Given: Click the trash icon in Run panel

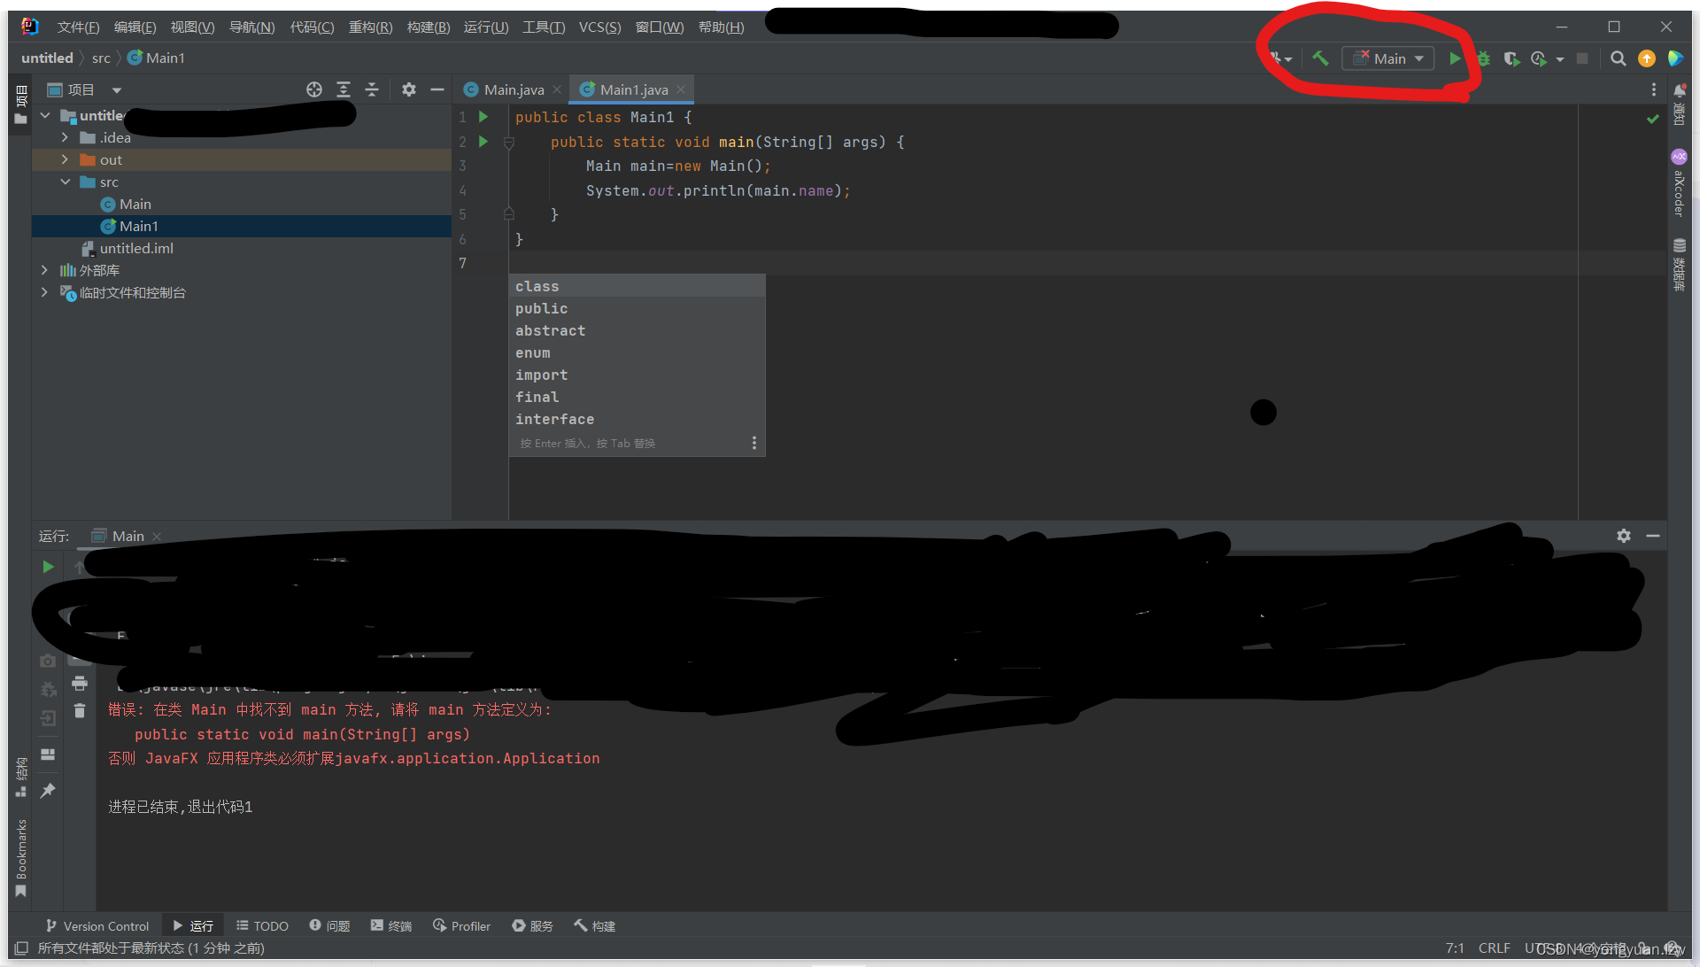Looking at the screenshot, I should tap(80, 710).
